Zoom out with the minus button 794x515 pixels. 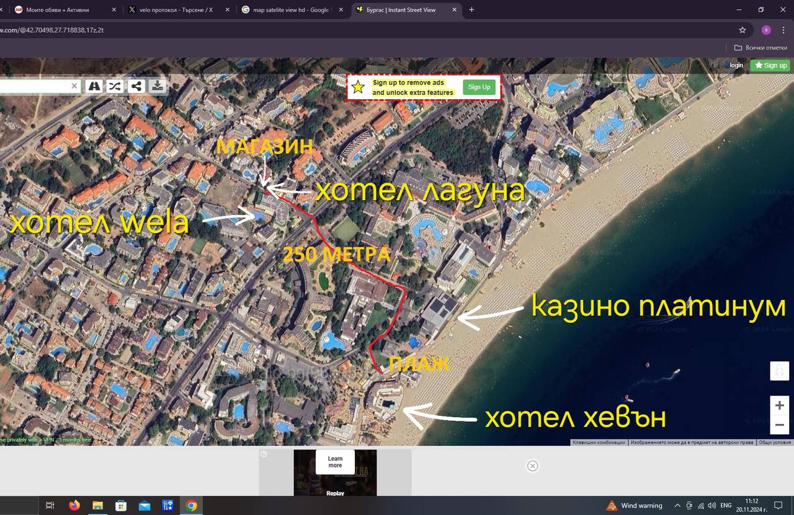(x=780, y=425)
